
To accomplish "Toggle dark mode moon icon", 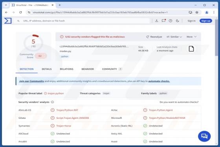I will click(x=177, y=21).
